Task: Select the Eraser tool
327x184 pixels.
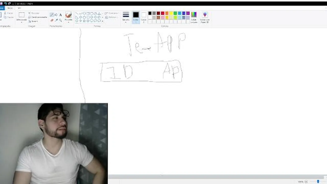Action: pos(52,20)
